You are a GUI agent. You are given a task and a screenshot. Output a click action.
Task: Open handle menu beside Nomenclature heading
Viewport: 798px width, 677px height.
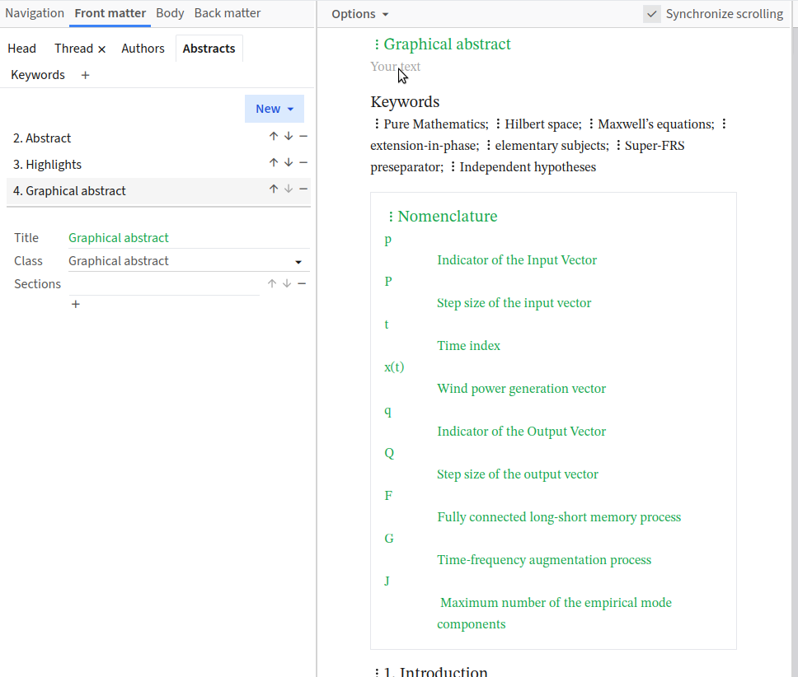click(x=391, y=217)
